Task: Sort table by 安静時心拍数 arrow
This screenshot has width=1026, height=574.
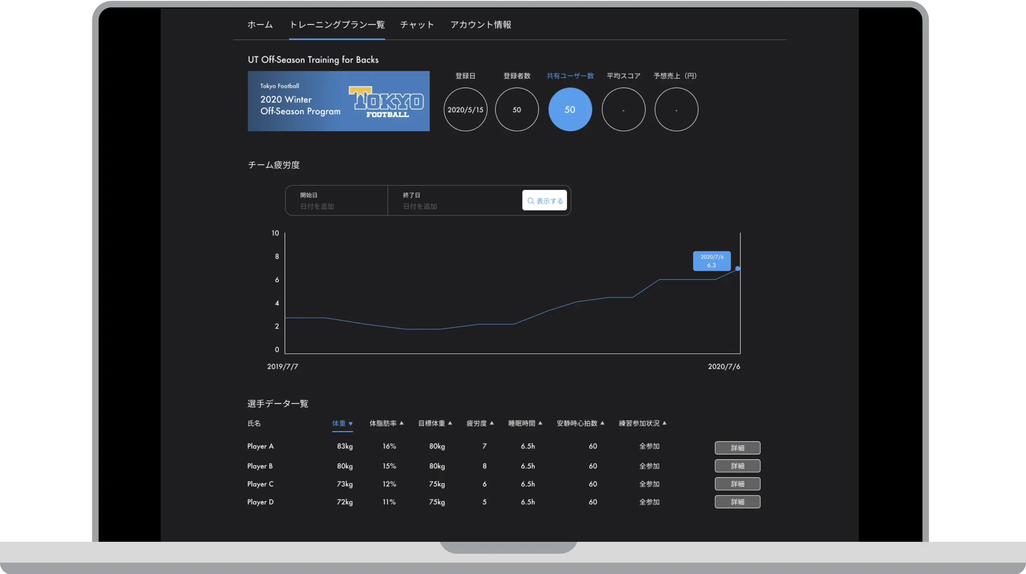Action: (x=602, y=423)
